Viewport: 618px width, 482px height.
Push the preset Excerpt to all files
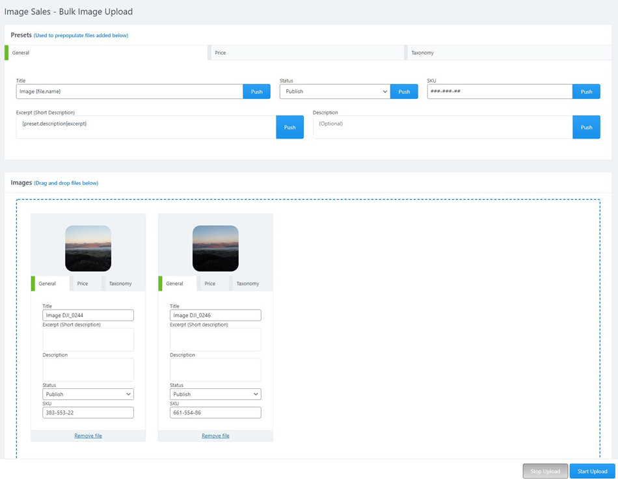click(x=289, y=127)
